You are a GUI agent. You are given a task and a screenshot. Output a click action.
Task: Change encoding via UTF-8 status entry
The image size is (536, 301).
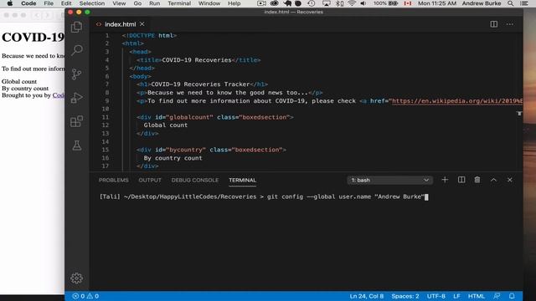(435, 296)
